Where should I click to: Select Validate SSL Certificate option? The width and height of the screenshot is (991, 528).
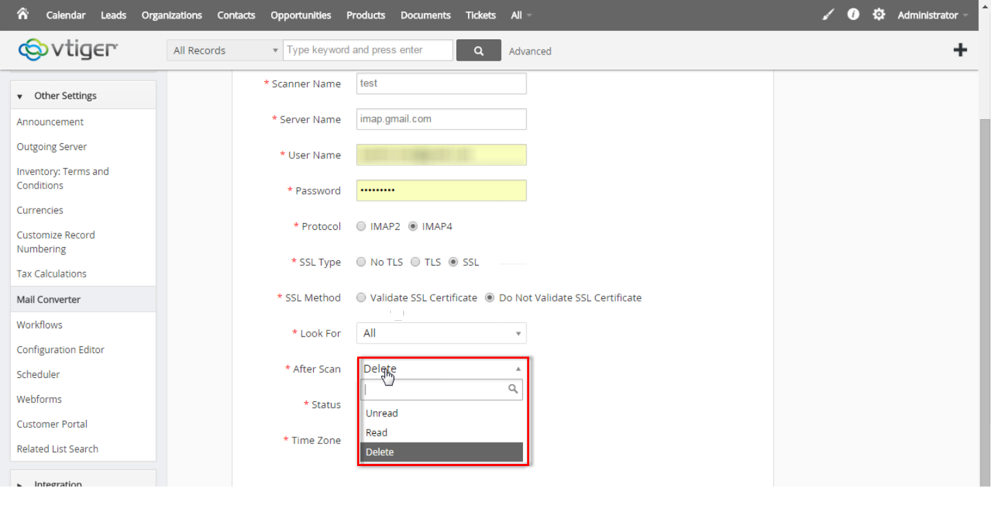coord(361,298)
